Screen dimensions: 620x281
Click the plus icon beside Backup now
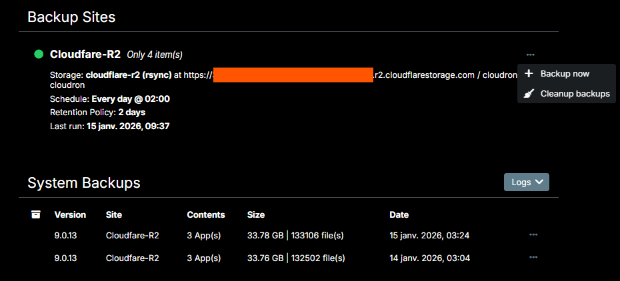[529, 74]
